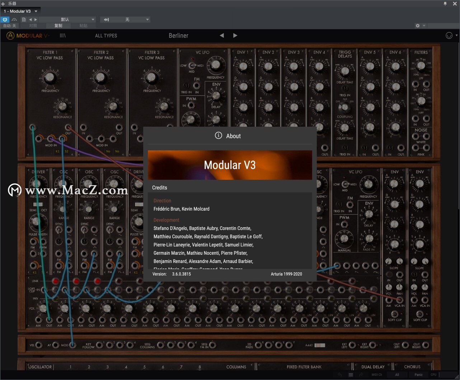The width and height of the screenshot is (460, 380).
Task: Toggle the lower VC LFO LOW/MID/MIDI switch
Action: 345,184
